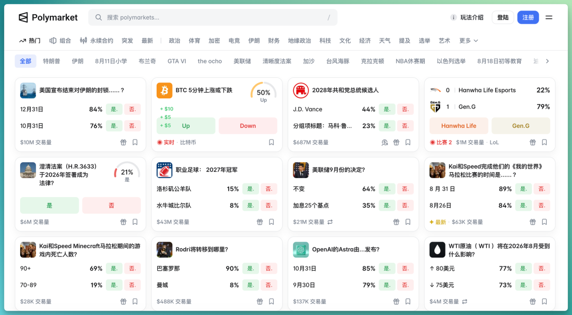Open the 玩法介绍 link

[472, 17]
